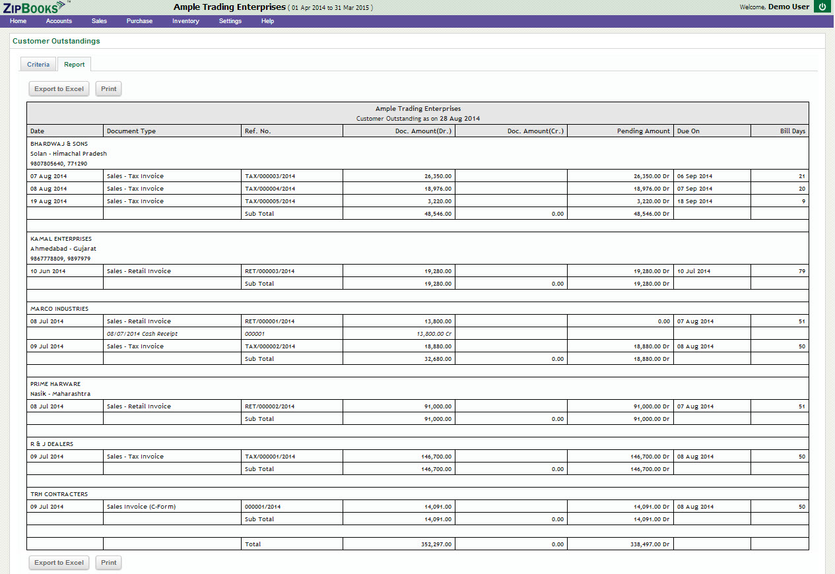This screenshot has width=835, height=574.
Task: Click the 08/07/2014 Cash Receipt entry
Action: (142, 334)
